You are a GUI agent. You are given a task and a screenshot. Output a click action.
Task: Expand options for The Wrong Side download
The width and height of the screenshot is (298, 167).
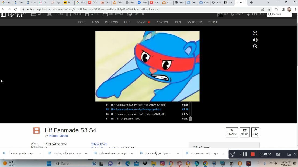pos(40,153)
